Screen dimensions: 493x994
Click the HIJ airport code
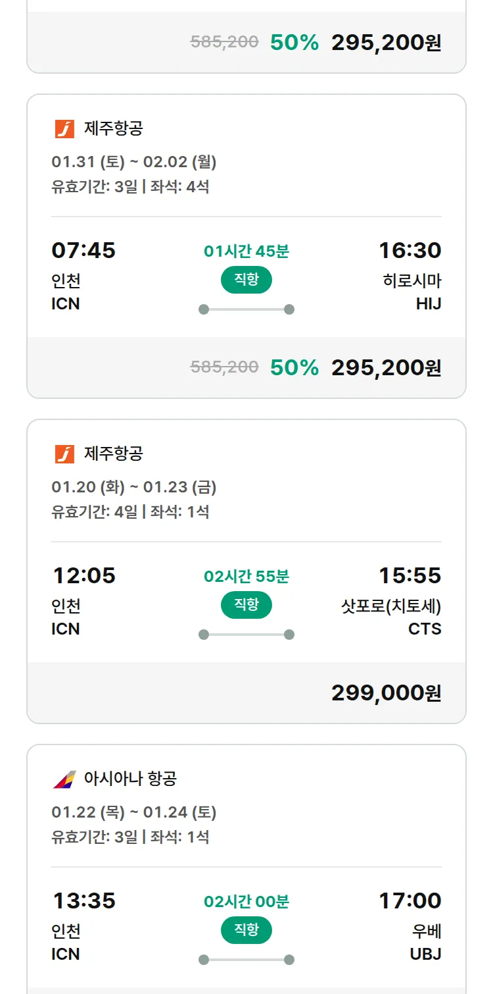(429, 303)
